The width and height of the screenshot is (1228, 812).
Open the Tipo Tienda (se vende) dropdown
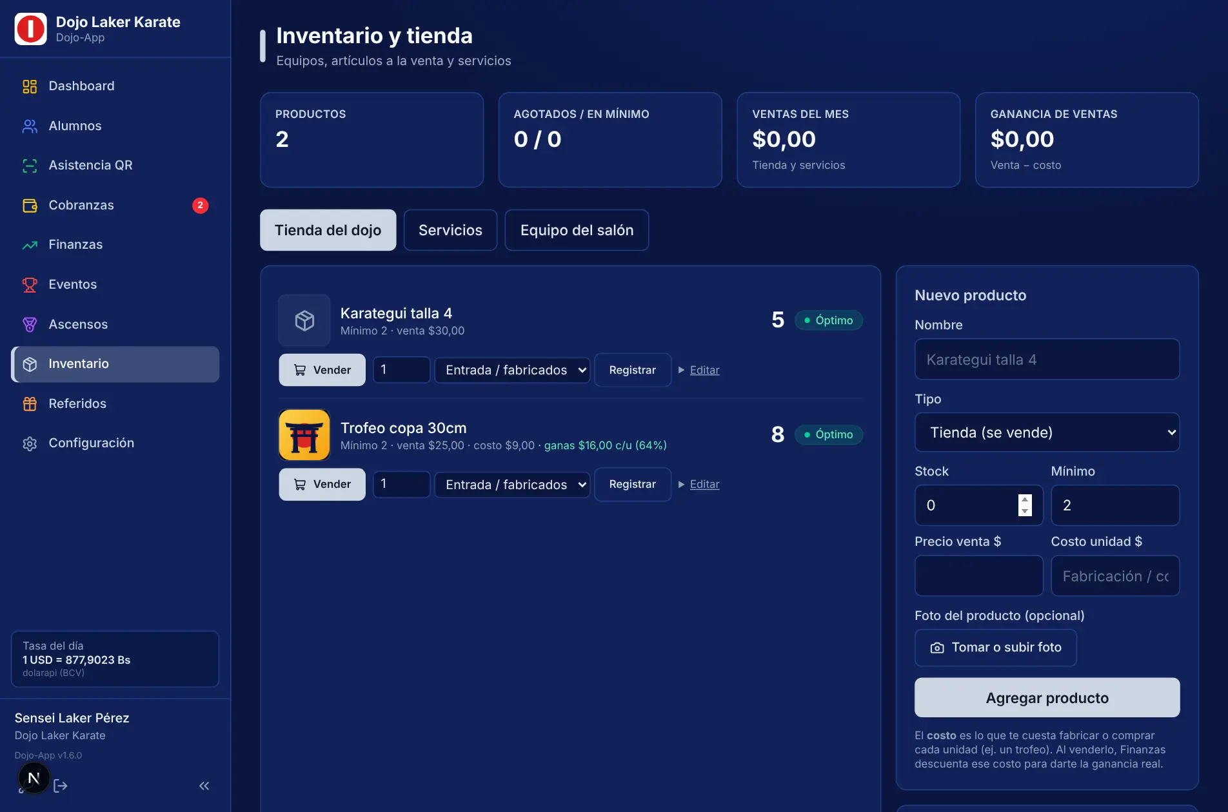1047,432
